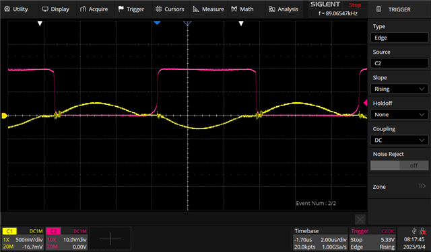Select the trigger Source field C2
The image size is (431, 252).
[399, 63]
